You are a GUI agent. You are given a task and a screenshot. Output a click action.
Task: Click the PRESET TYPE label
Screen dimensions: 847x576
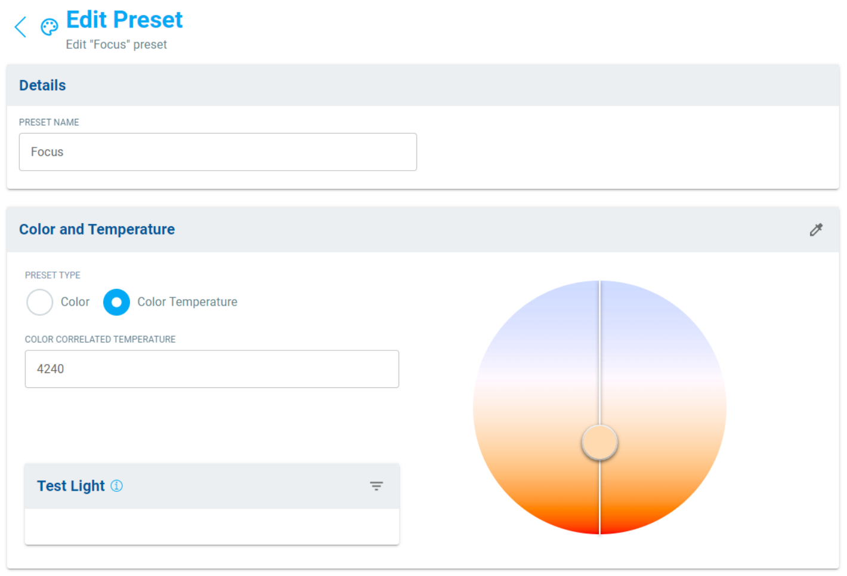(52, 275)
